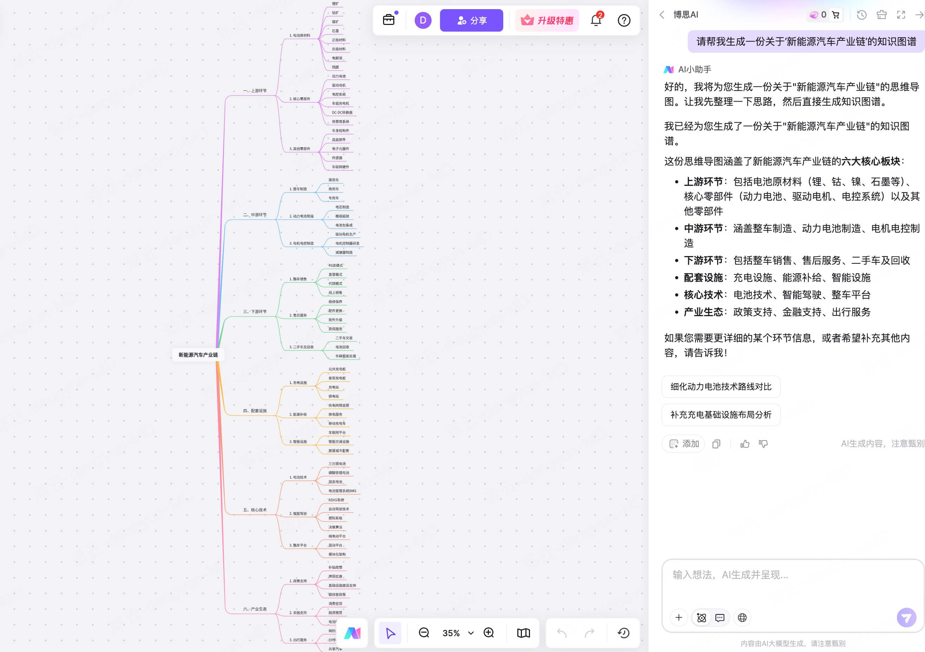Select the 车辆报废处理 leaf node
The height and width of the screenshot is (652, 925).
(346, 357)
